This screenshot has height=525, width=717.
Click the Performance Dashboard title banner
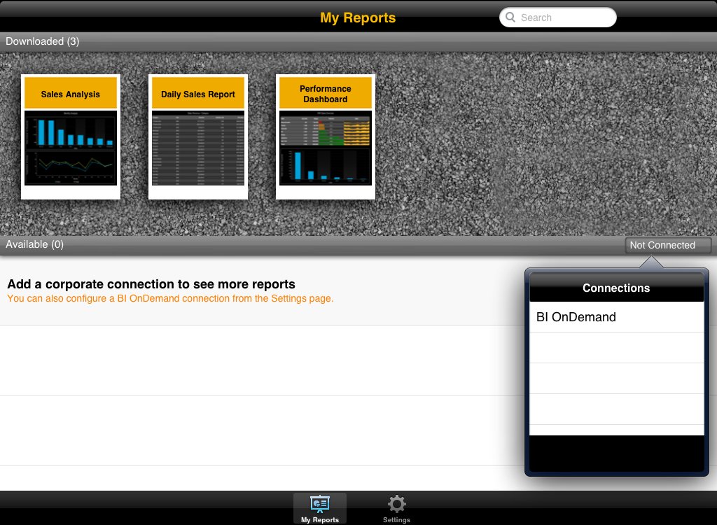[x=326, y=94]
